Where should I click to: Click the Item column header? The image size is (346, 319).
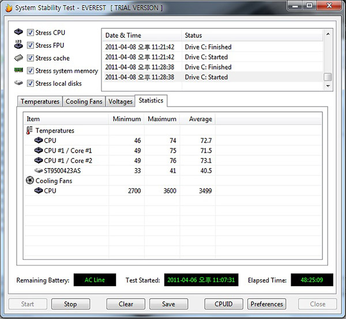tap(66, 119)
